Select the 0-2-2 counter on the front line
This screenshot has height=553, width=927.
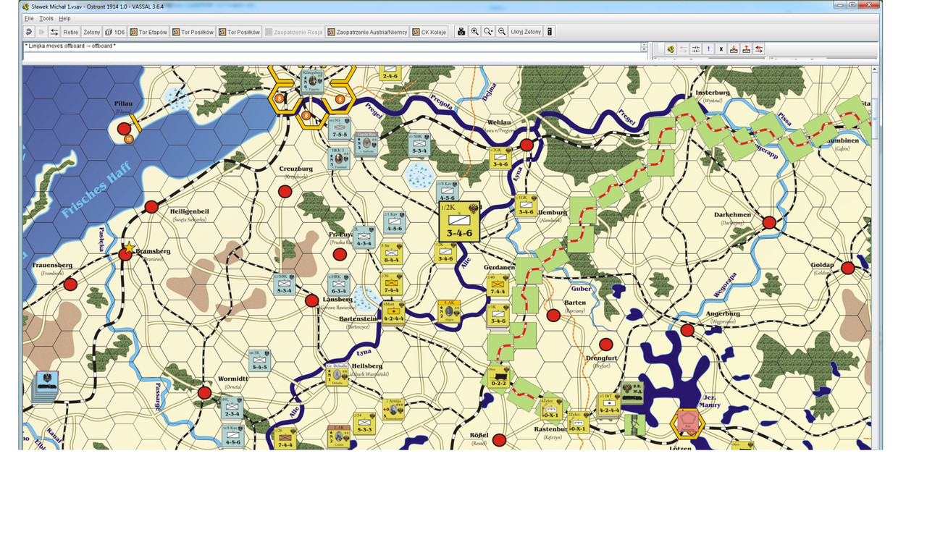[x=498, y=376]
